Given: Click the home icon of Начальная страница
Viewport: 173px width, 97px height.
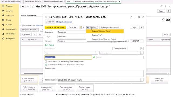Looking at the screenshot, I should pyautogui.click(x=2, y=2).
